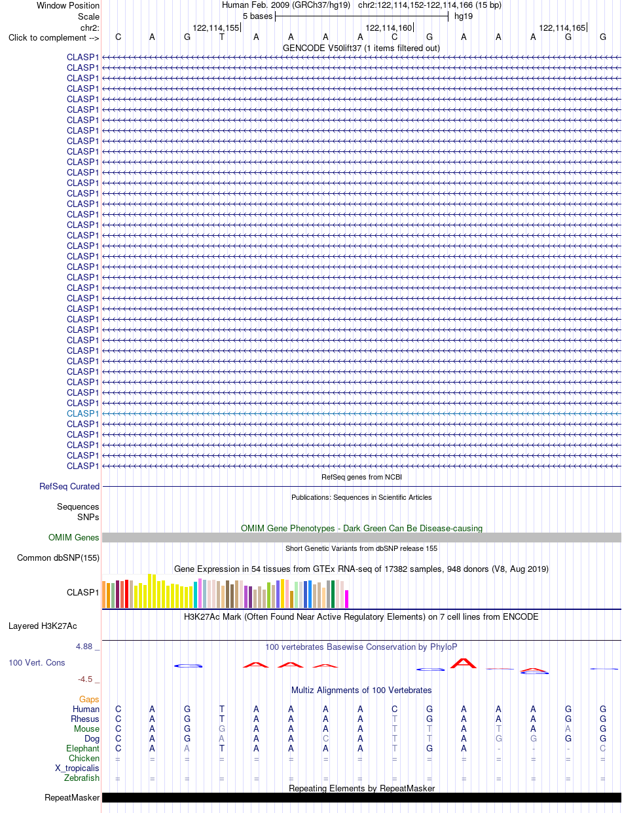Select the Mouse alignment row label
The image size is (622, 813).
pos(87,728)
